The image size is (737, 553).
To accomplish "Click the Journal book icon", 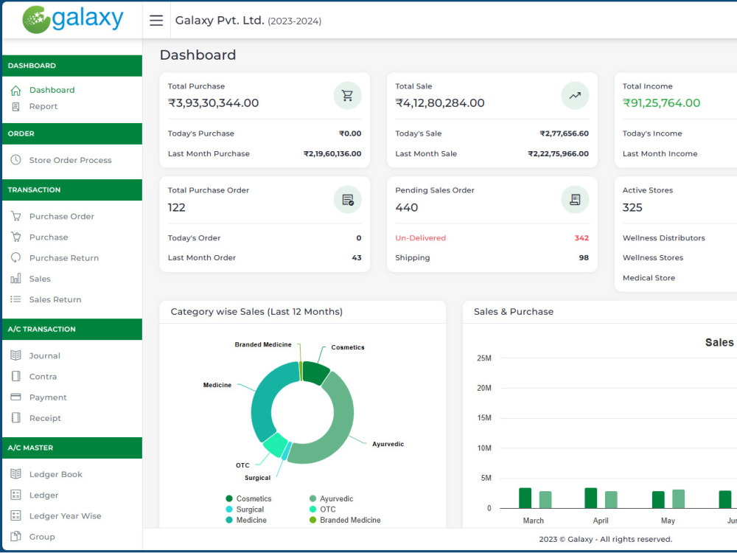I will point(16,355).
